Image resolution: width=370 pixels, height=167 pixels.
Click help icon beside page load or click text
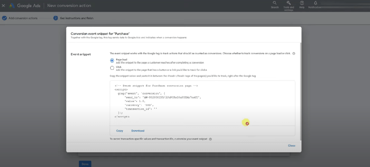(294, 54)
